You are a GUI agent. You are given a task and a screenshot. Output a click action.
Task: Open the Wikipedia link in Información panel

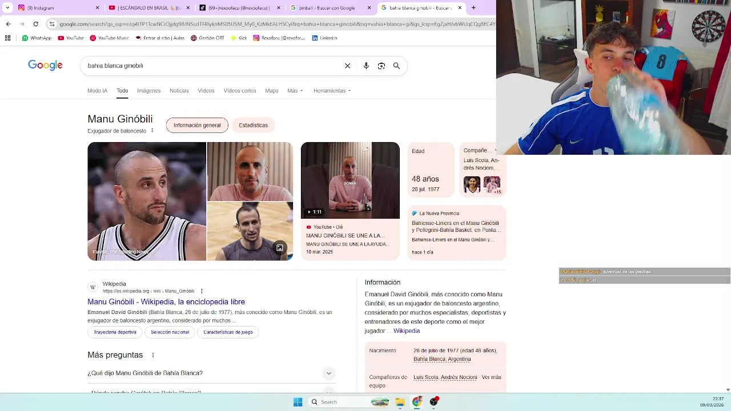tap(407, 331)
